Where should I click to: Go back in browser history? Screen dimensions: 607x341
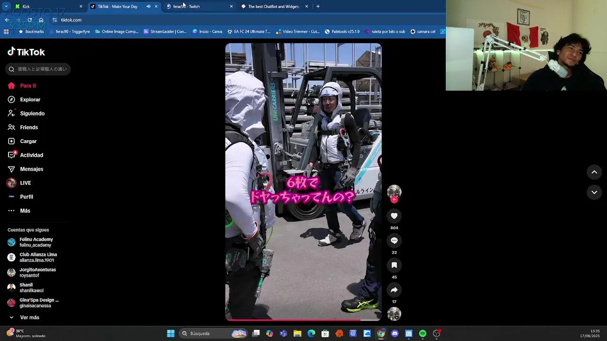click(7, 20)
